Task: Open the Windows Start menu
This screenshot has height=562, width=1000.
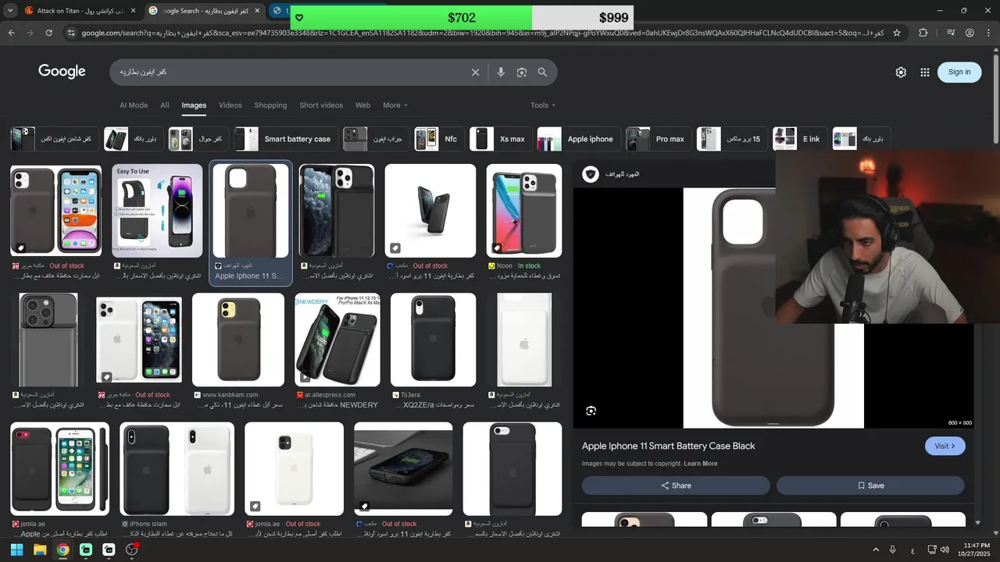Action: pos(16,550)
